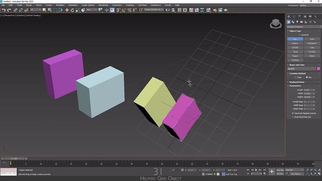The width and height of the screenshot is (322, 181).
Task: Select the Unlink Selection icon
Action: 21,10
